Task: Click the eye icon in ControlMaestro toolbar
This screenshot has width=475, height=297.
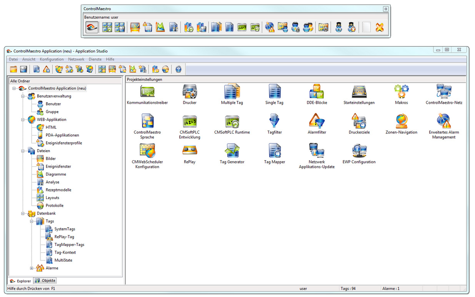Action: 92,27
